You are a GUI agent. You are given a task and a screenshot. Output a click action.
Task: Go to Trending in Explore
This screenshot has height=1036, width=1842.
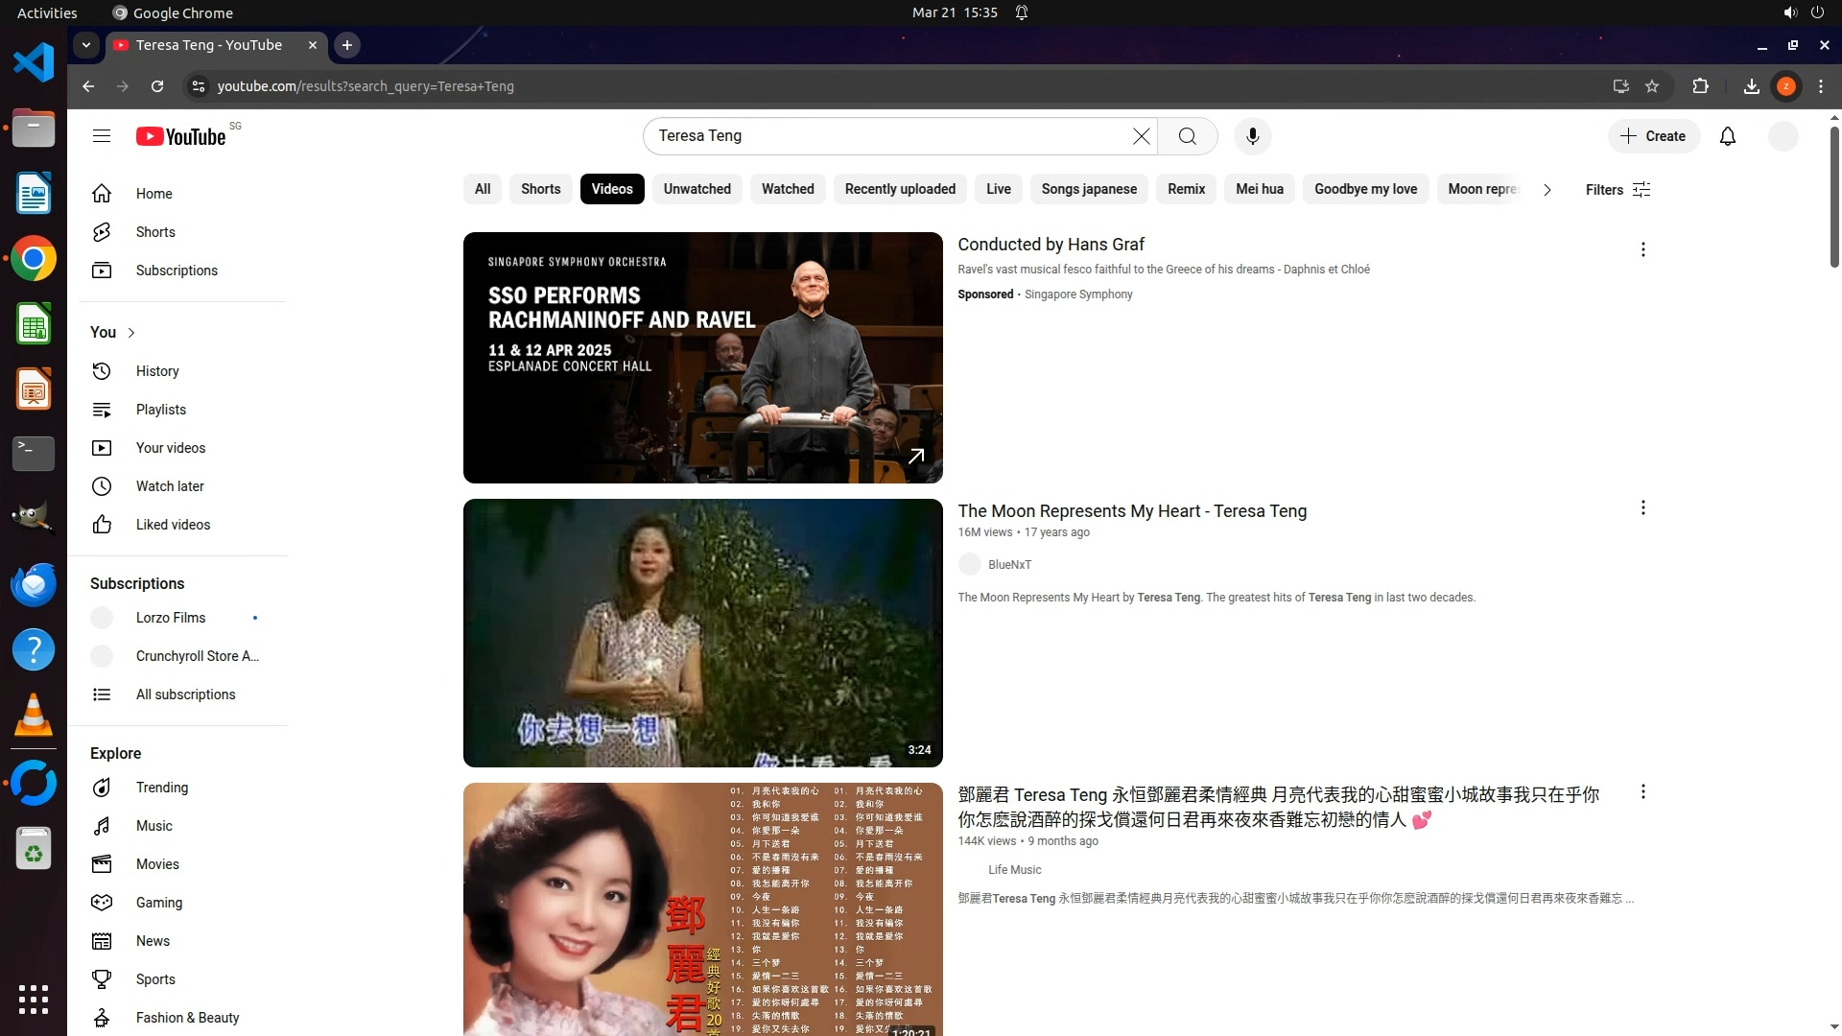click(161, 788)
